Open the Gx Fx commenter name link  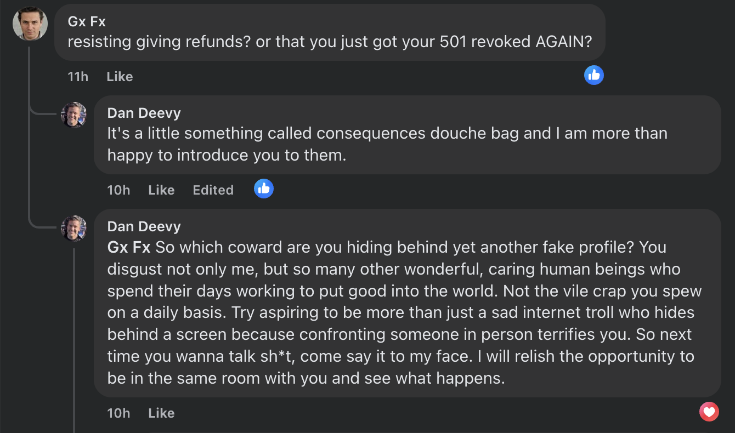(87, 21)
